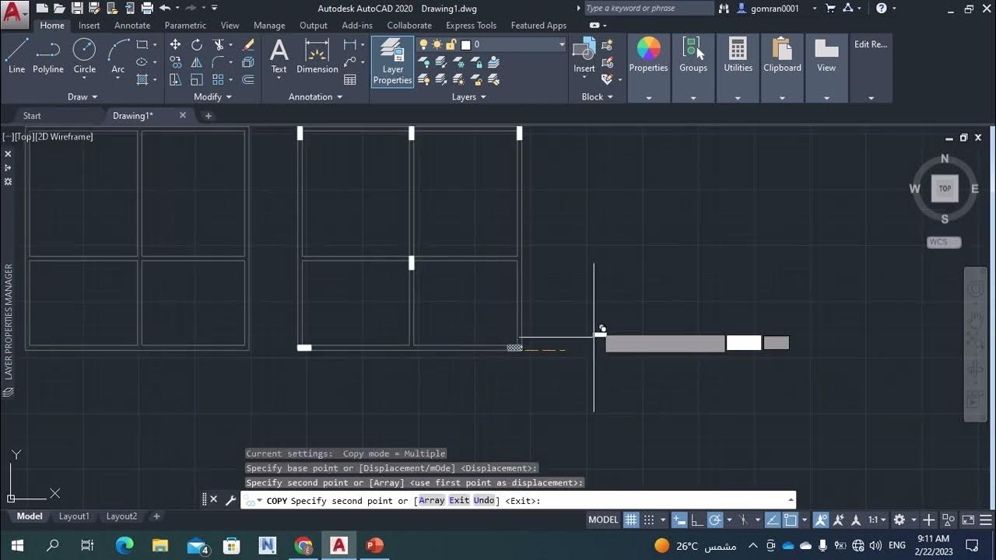Open the Properties color wheel panel
Image resolution: width=996 pixels, height=560 pixels.
pyautogui.click(x=648, y=68)
